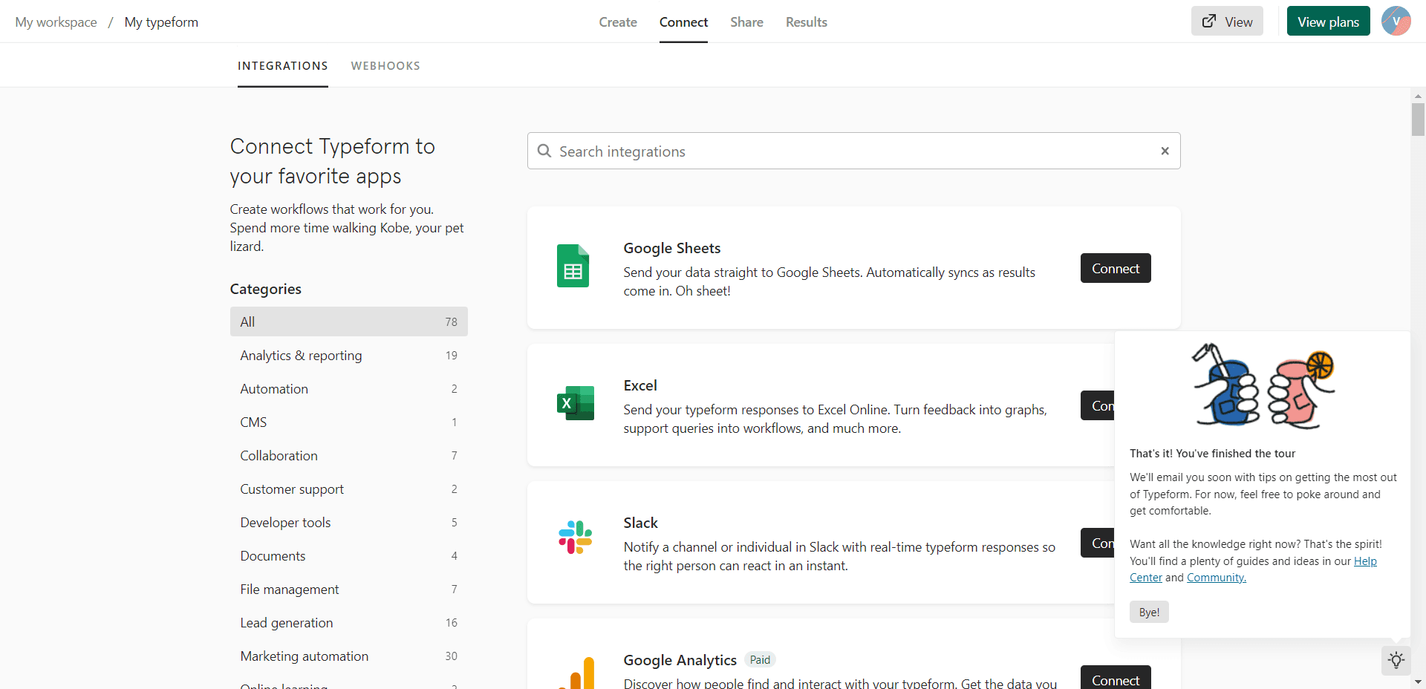Filter by Developer tools category
1426x689 pixels.
[349, 522]
